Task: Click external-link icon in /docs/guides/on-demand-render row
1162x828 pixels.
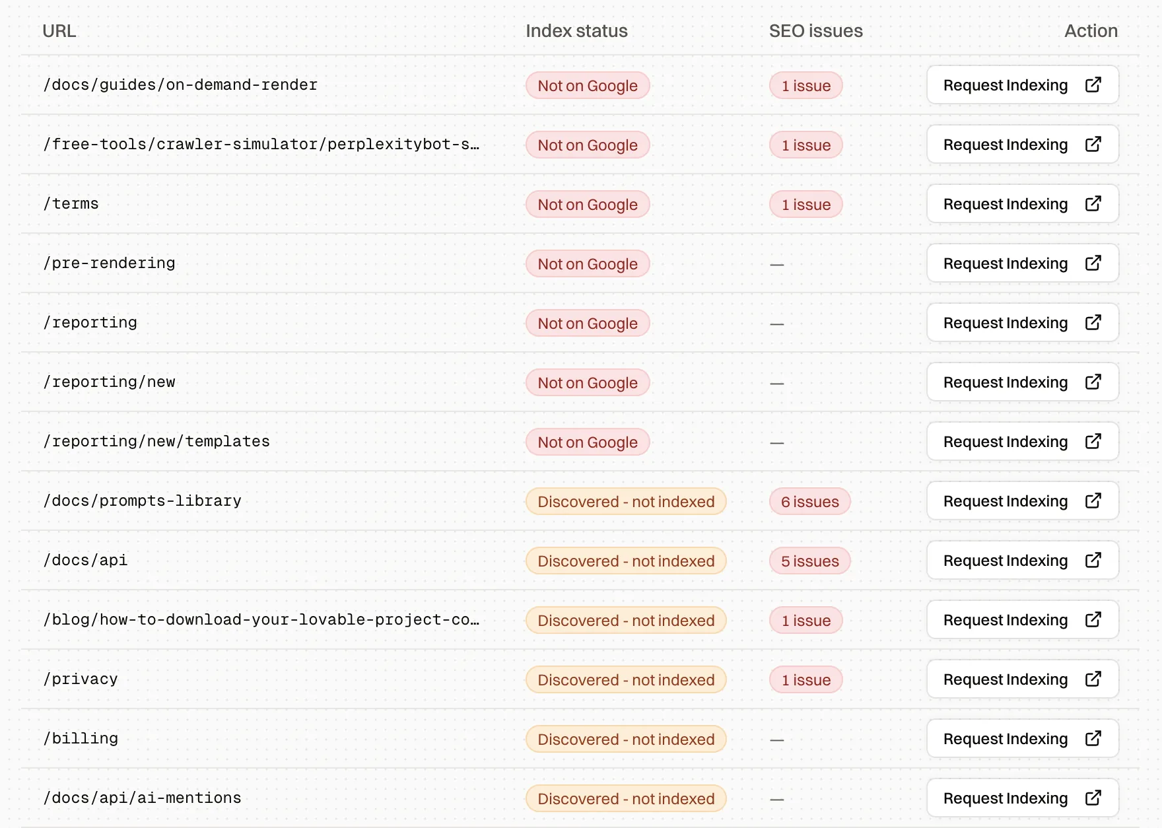Action: pyautogui.click(x=1093, y=85)
